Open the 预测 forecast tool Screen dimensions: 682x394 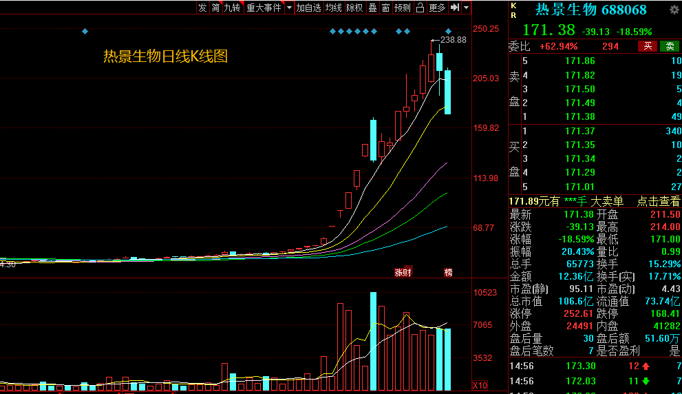[x=403, y=8]
